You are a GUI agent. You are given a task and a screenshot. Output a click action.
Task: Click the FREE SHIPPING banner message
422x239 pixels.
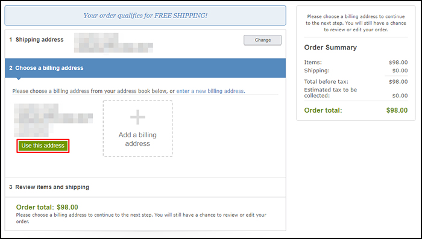tap(145, 16)
